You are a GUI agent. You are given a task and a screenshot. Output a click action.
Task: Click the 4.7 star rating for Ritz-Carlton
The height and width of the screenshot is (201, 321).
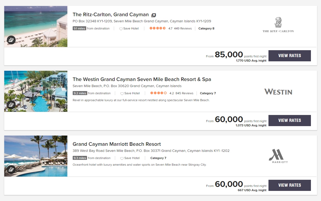click(157, 28)
